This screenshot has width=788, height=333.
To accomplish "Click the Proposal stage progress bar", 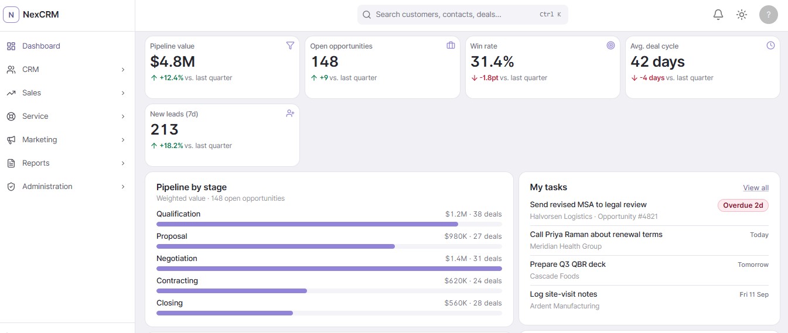I will coord(329,246).
